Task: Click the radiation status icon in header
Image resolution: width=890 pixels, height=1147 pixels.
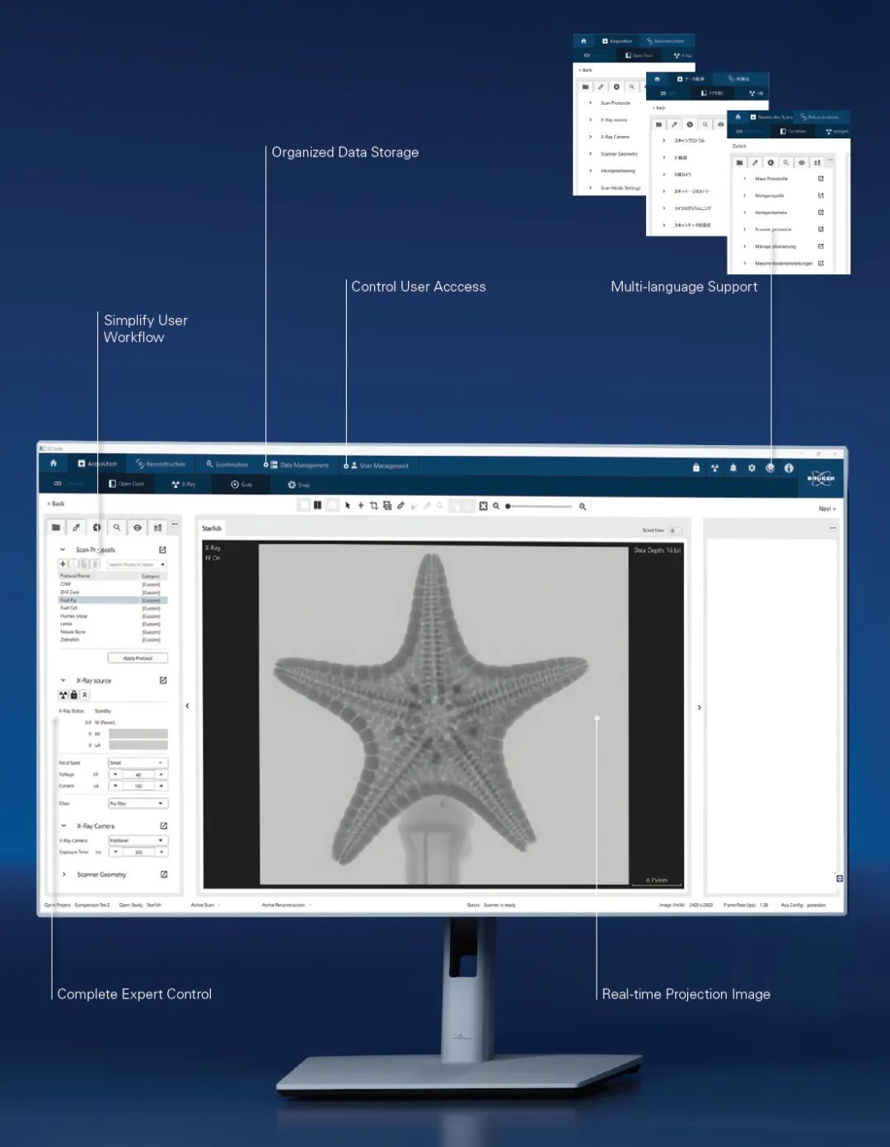Action: point(714,468)
